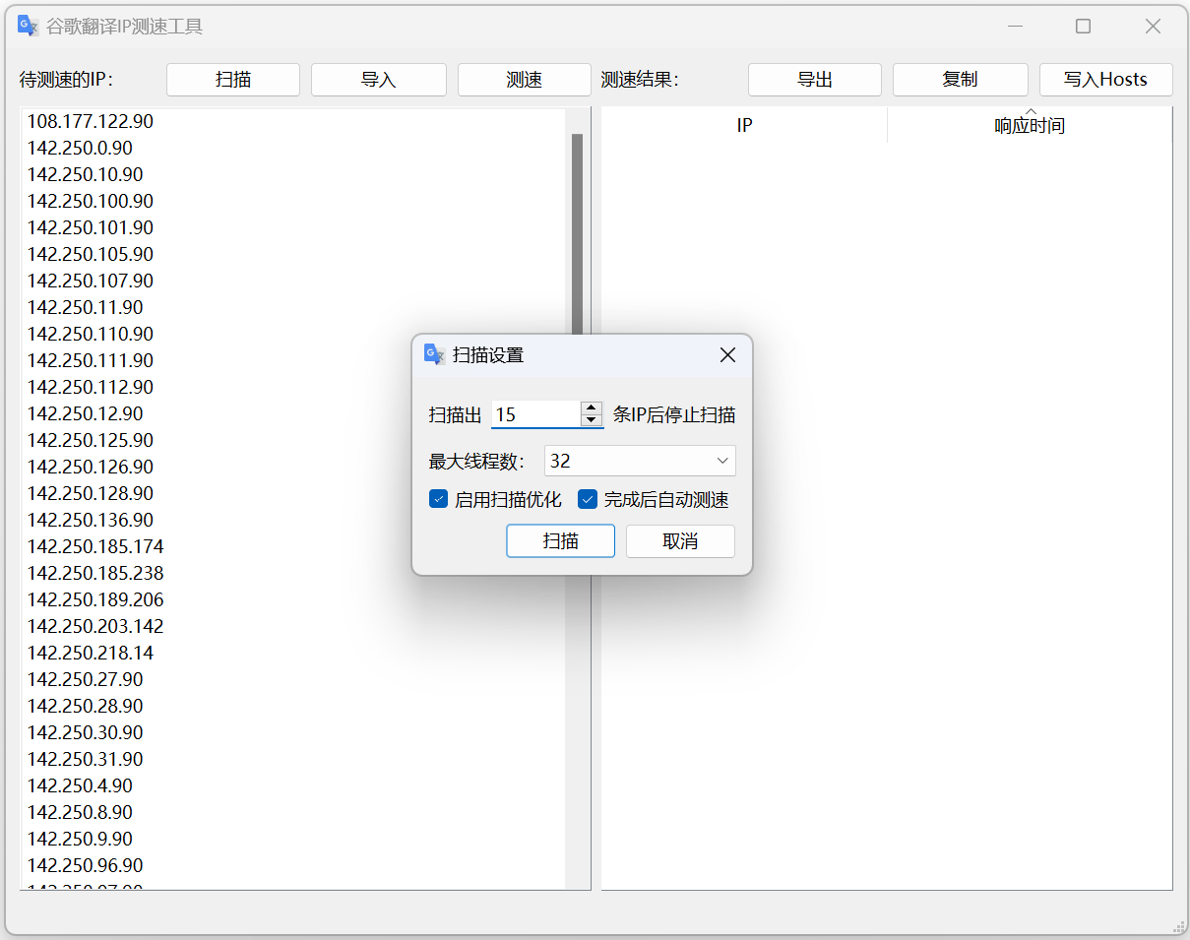1190x940 pixels.
Task: Click the 扫描 button in the main toolbar
Action: (x=233, y=80)
